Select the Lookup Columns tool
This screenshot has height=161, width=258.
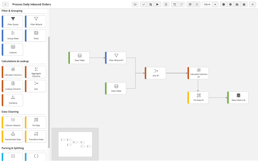pyautogui.click(x=12, y=86)
